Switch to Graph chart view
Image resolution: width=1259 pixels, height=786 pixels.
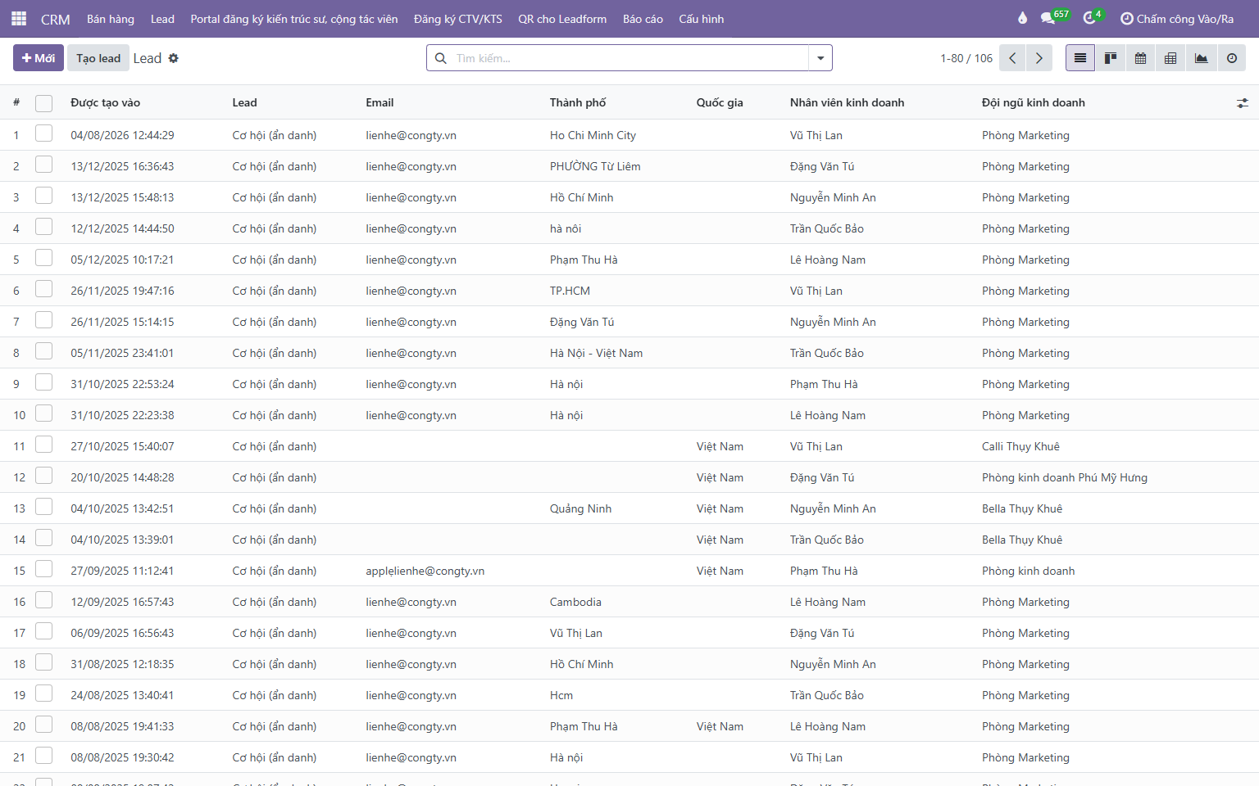point(1201,58)
